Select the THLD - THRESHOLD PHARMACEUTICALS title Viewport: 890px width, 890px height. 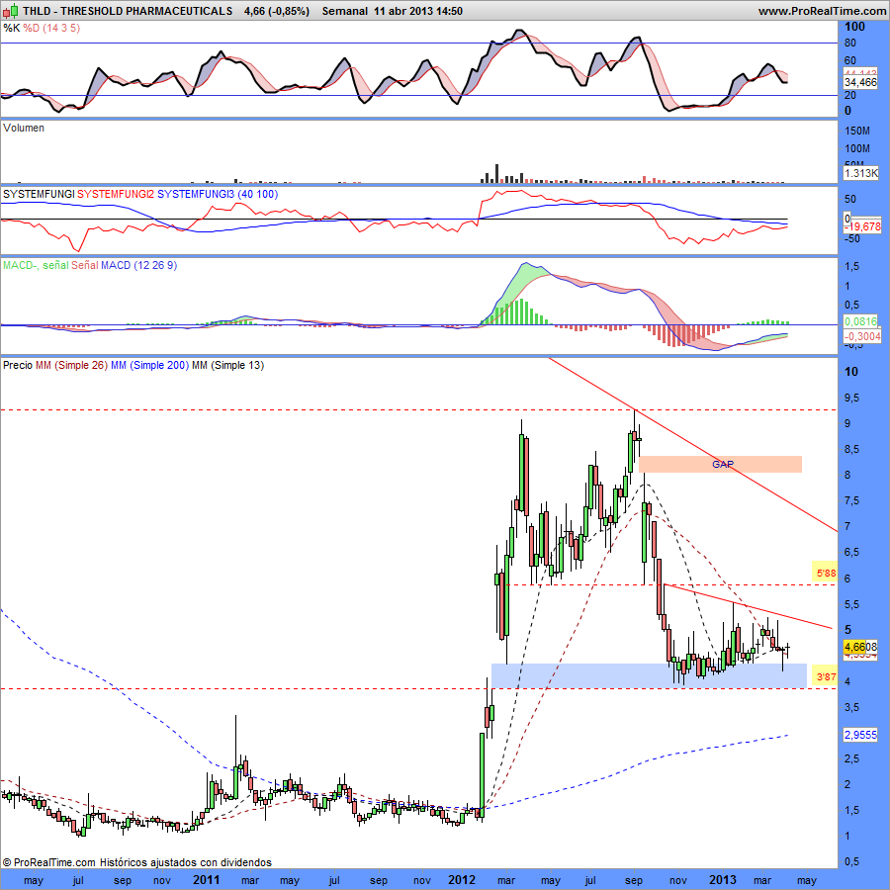[x=128, y=11]
